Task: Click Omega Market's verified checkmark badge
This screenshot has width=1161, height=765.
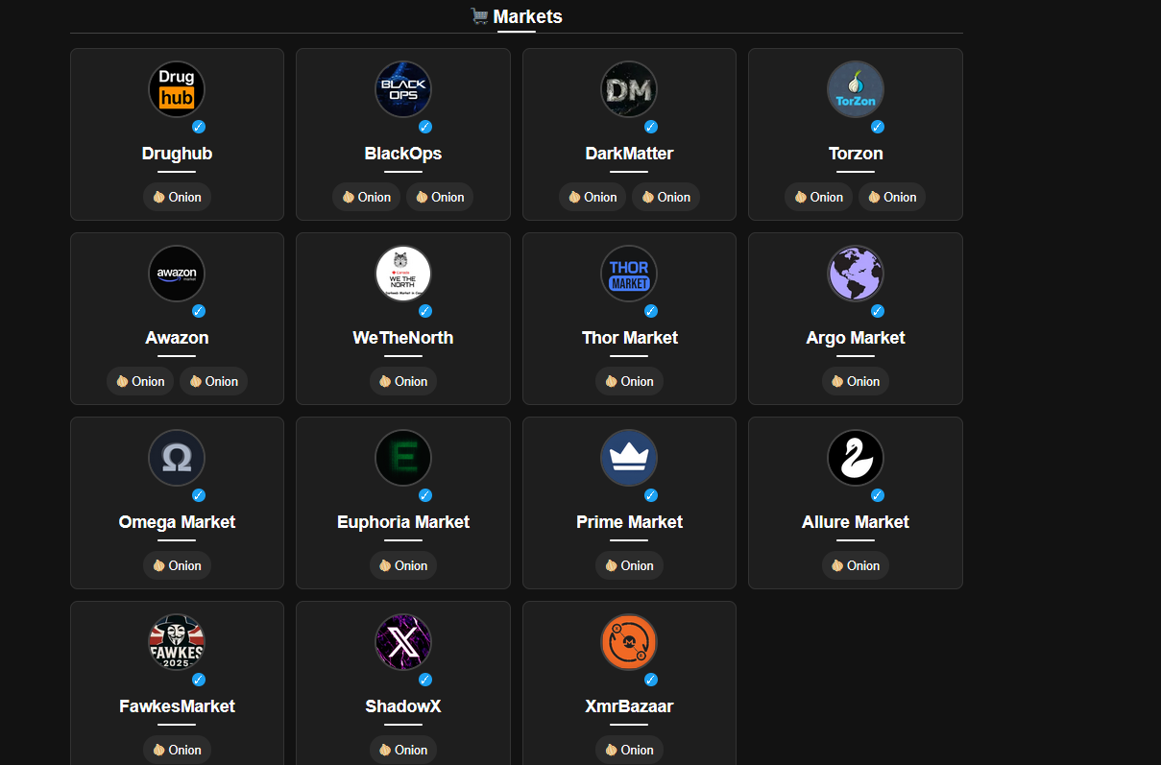Action: coord(199,495)
